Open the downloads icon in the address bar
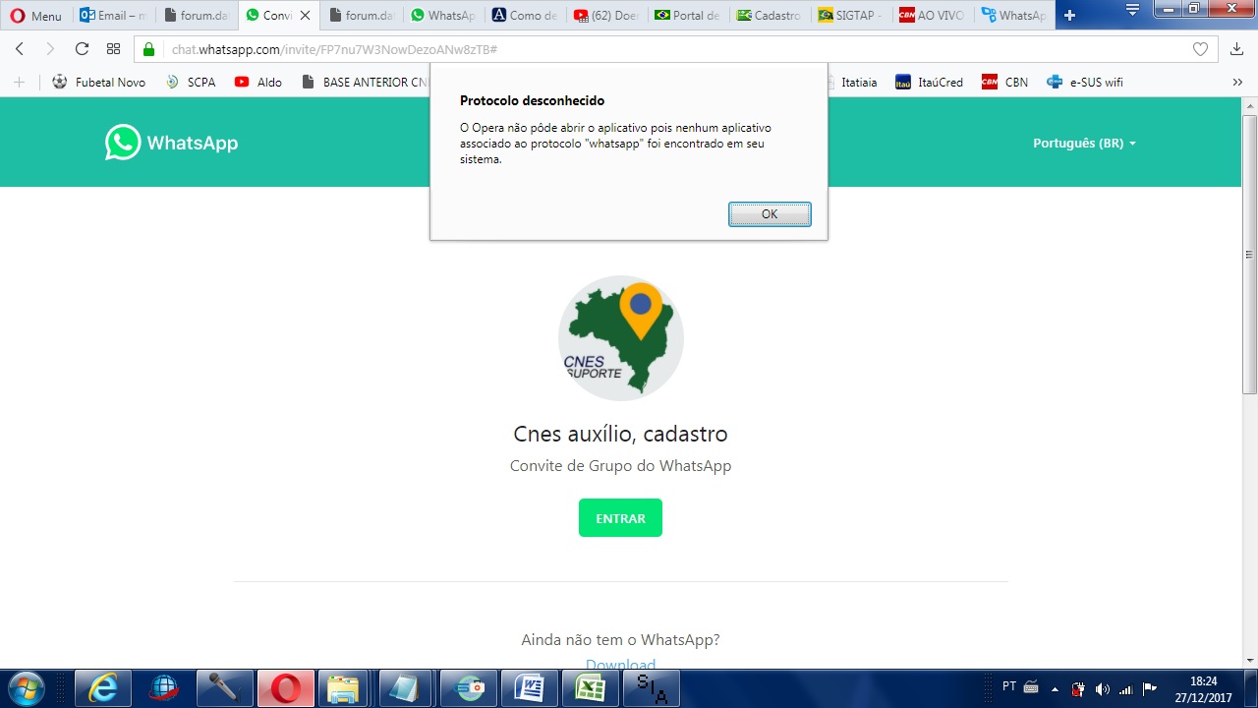Viewport: 1258px width, 708px height. tap(1236, 49)
